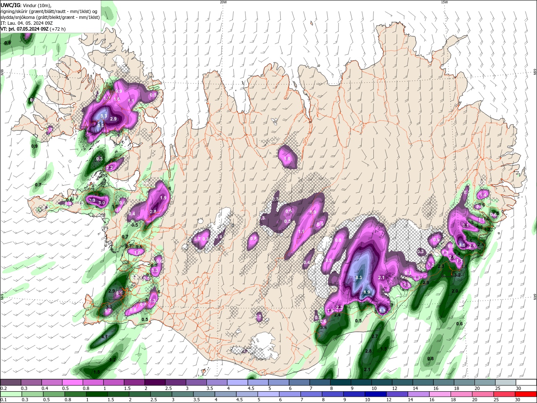Click the '1.6' value in the Westfjords
Viewport: 537px width, 403px height.
117,99
